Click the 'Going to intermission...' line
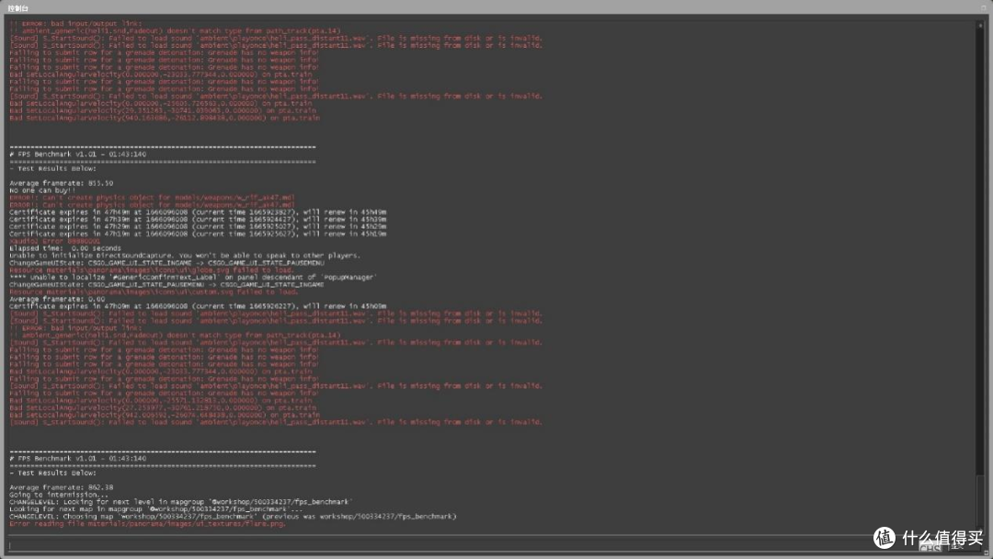The image size is (993, 559). [x=59, y=495]
